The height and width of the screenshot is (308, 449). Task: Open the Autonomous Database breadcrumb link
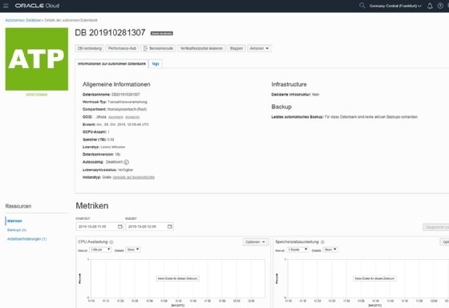(23, 20)
